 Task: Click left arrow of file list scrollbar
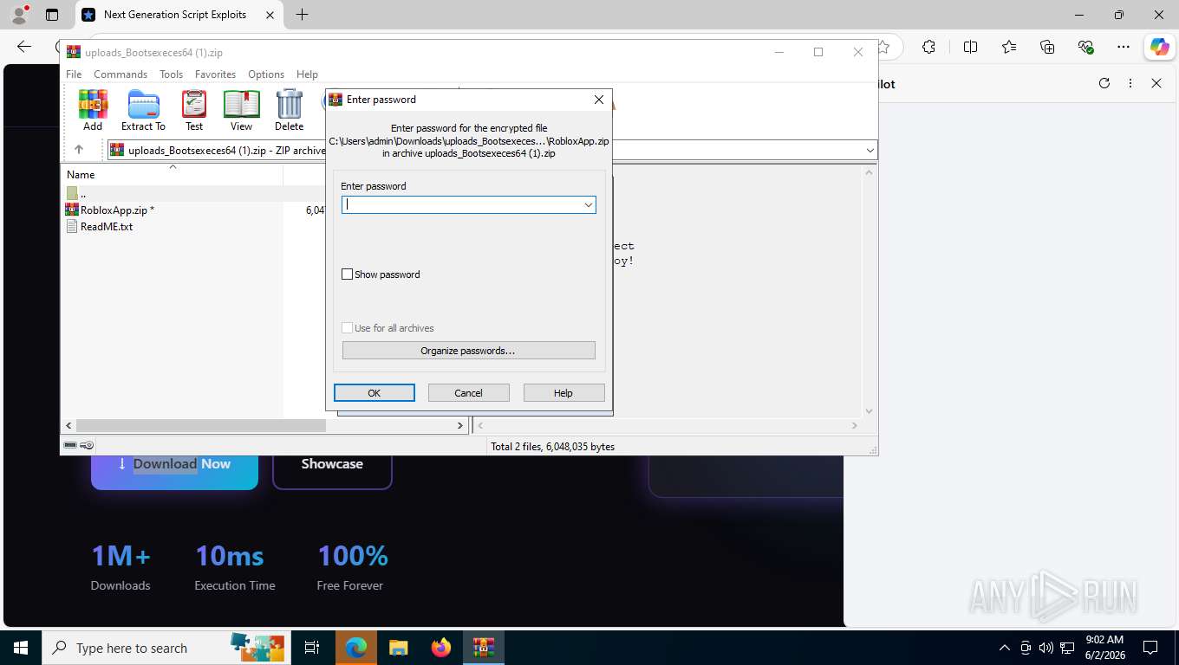68,425
